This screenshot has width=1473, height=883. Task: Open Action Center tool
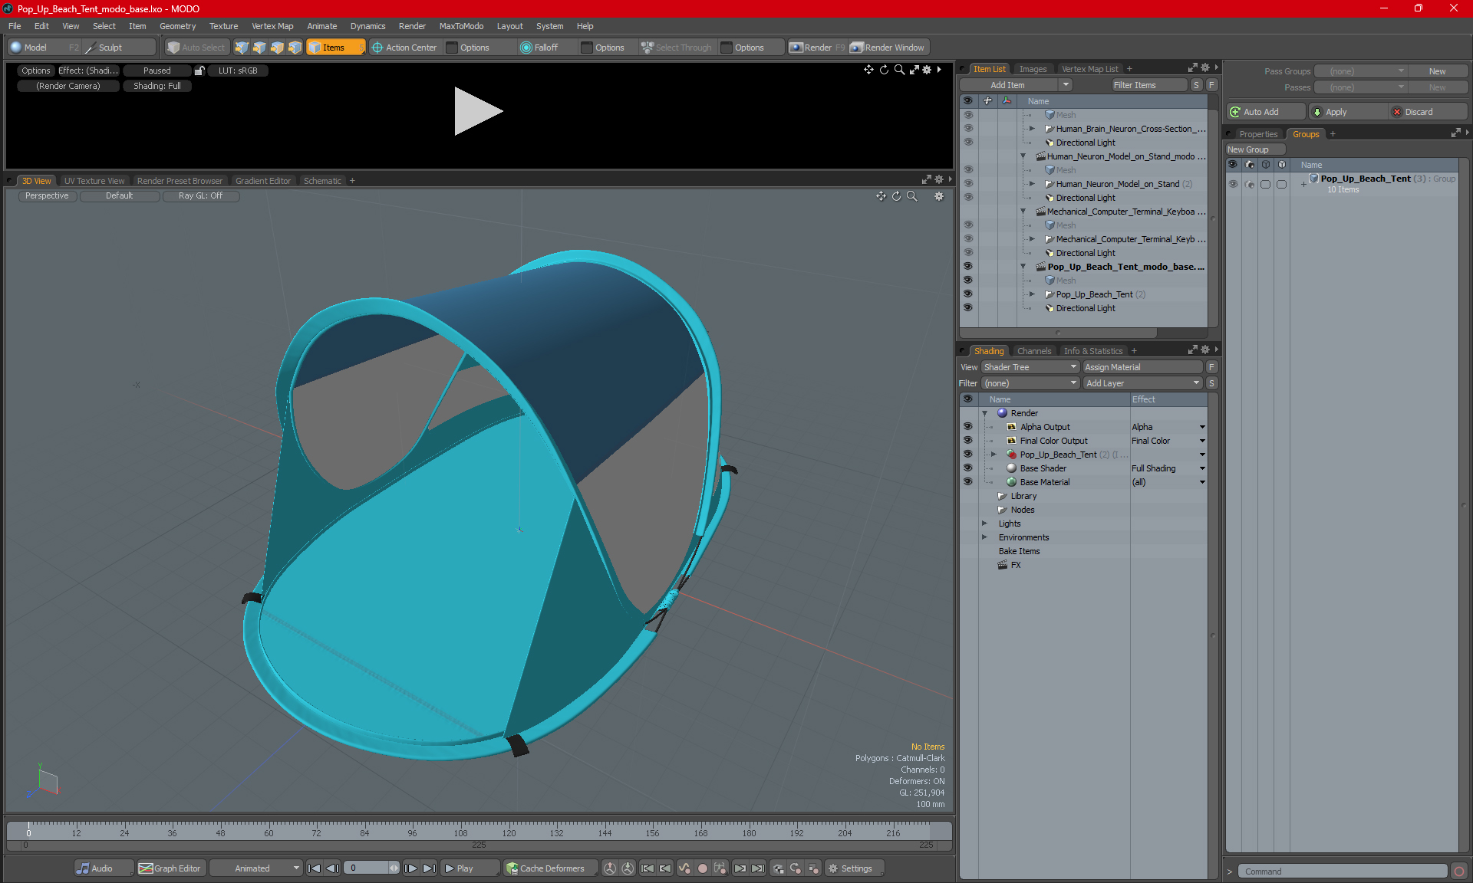click(x=404, y=48)
